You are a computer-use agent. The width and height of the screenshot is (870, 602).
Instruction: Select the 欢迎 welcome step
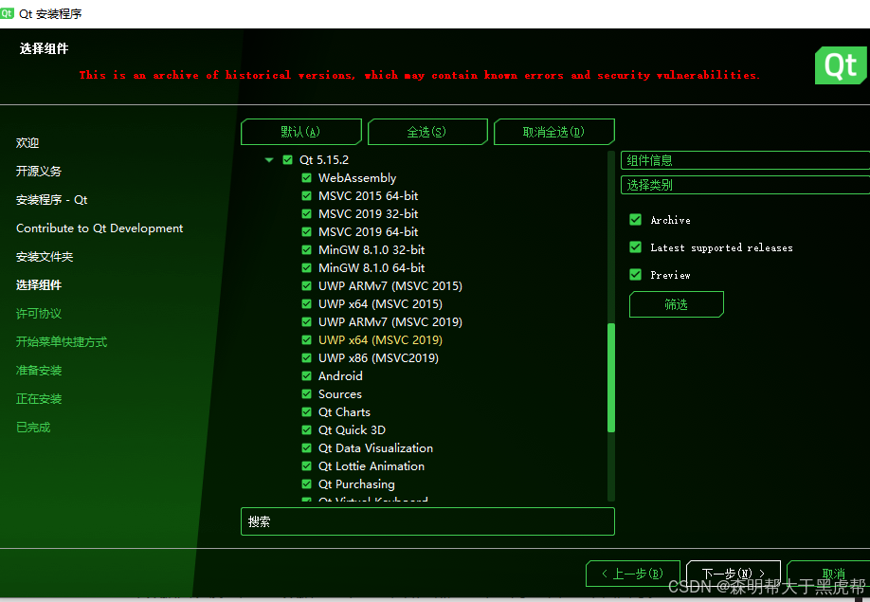tap(27, 142)
